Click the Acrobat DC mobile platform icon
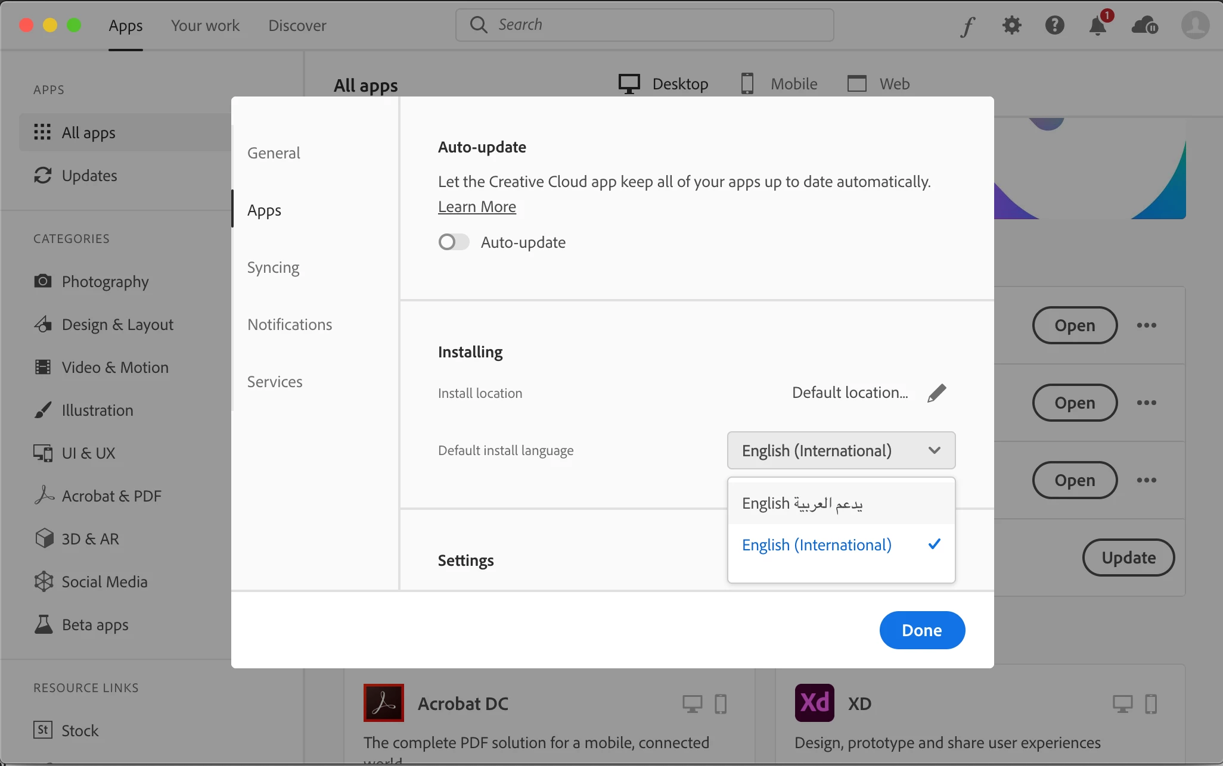1223x766 pixels. (721, 704)
